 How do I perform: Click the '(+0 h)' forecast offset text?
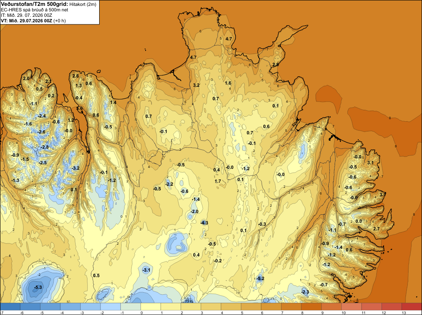pyautogui.click(x=60, y=21)
